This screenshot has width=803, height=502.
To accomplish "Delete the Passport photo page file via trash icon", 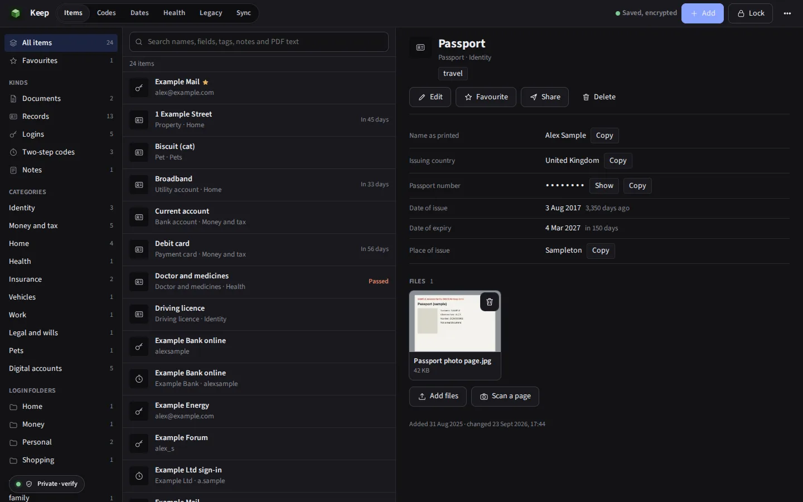I will tap(490, 302).
